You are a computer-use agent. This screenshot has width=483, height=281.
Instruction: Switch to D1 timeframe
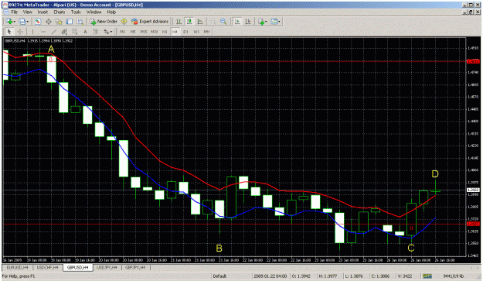point(185,32)
